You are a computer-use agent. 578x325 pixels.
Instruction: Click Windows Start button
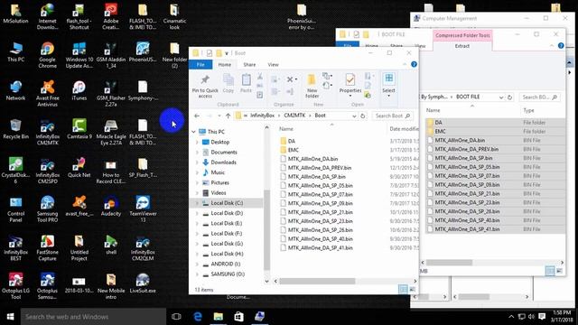pos(10,317)
